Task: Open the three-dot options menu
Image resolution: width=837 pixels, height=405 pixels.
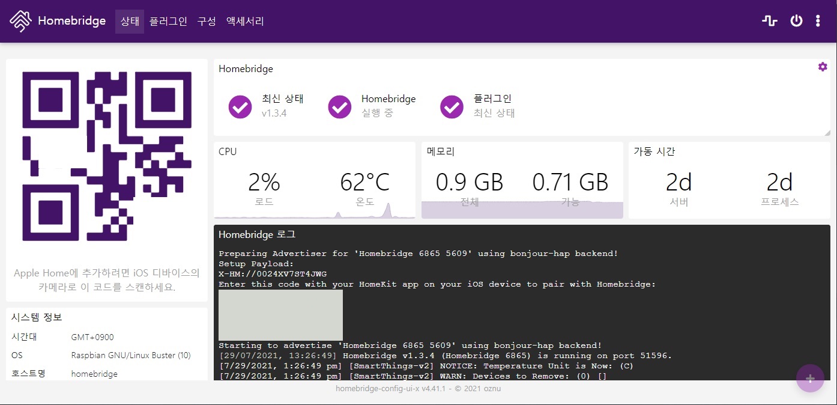Action: coord(818,21)
